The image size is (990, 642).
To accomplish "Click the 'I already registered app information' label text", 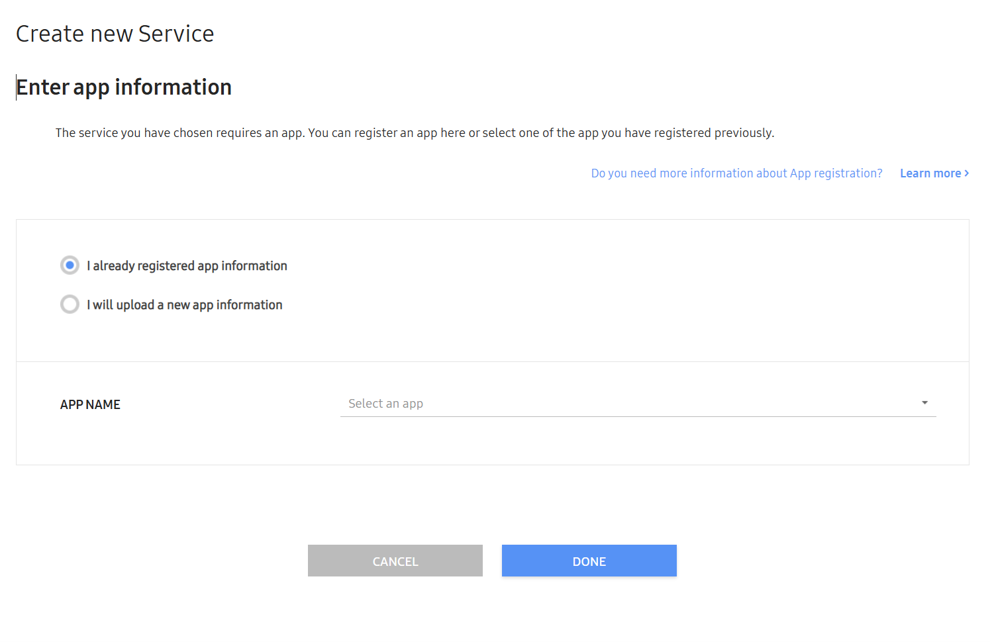I will pos(187,266).
